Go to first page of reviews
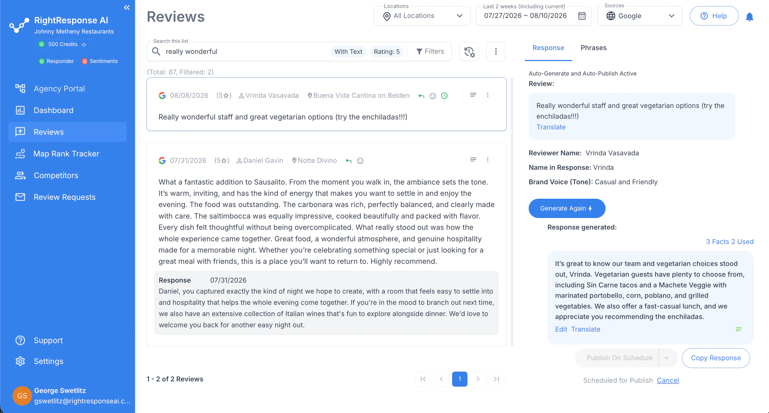Viewport: 769px width, 413px height. click(x=423, y=379)
